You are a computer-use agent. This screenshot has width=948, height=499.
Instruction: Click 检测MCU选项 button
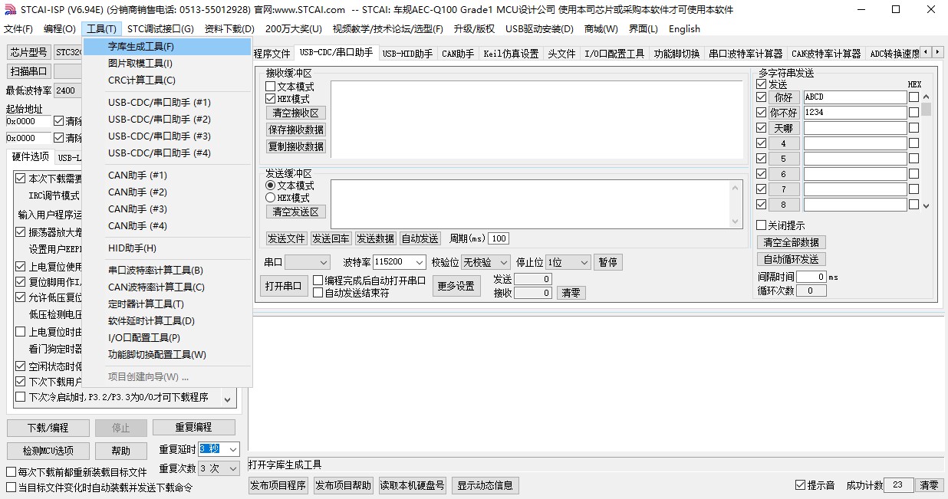48,451
